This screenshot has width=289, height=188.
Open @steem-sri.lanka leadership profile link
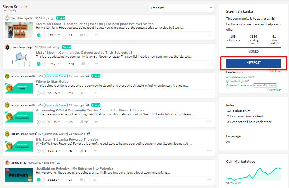[x=236, y=86]
